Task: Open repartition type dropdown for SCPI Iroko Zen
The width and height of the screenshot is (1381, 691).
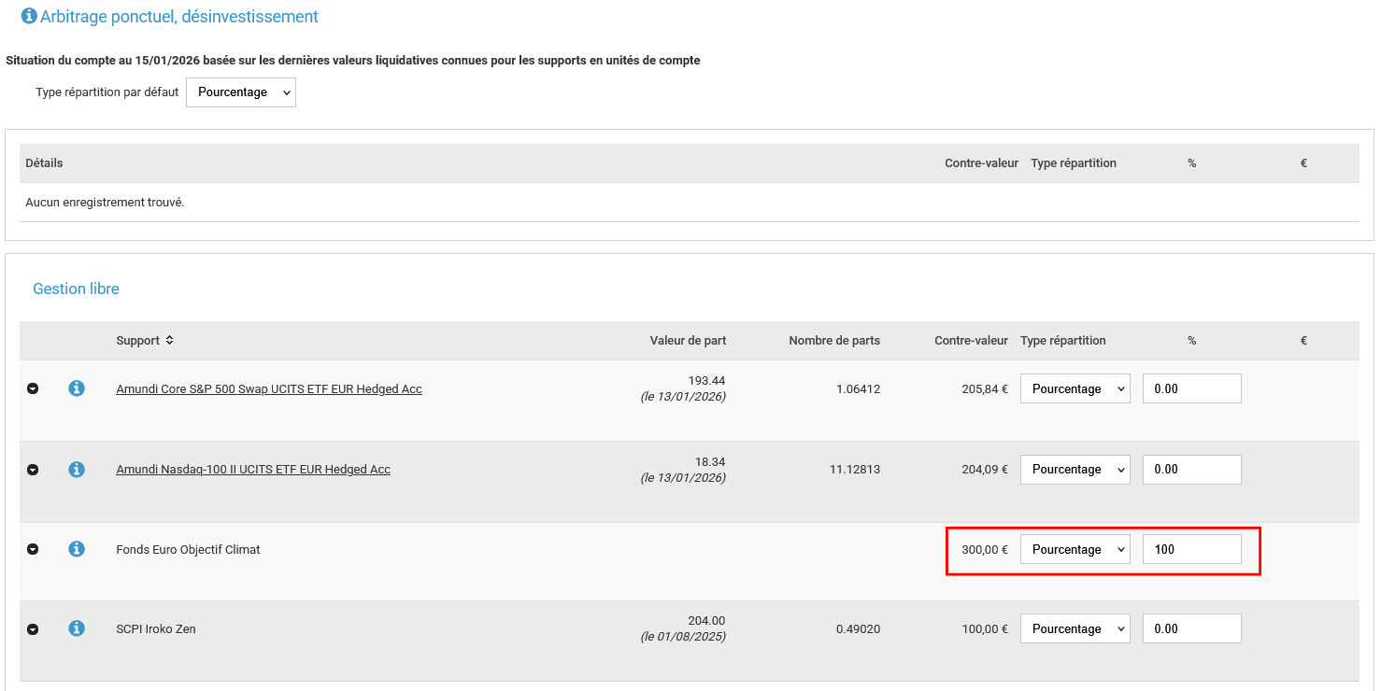Action: tap(1075, 628)
